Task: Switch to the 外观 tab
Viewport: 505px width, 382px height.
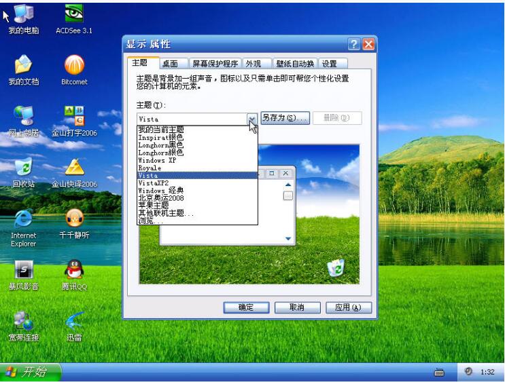Action: (x=256, y=64)
